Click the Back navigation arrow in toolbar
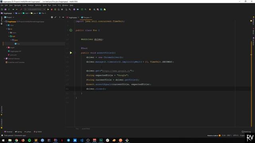This screenshot has width=255, height=143. 13,10
